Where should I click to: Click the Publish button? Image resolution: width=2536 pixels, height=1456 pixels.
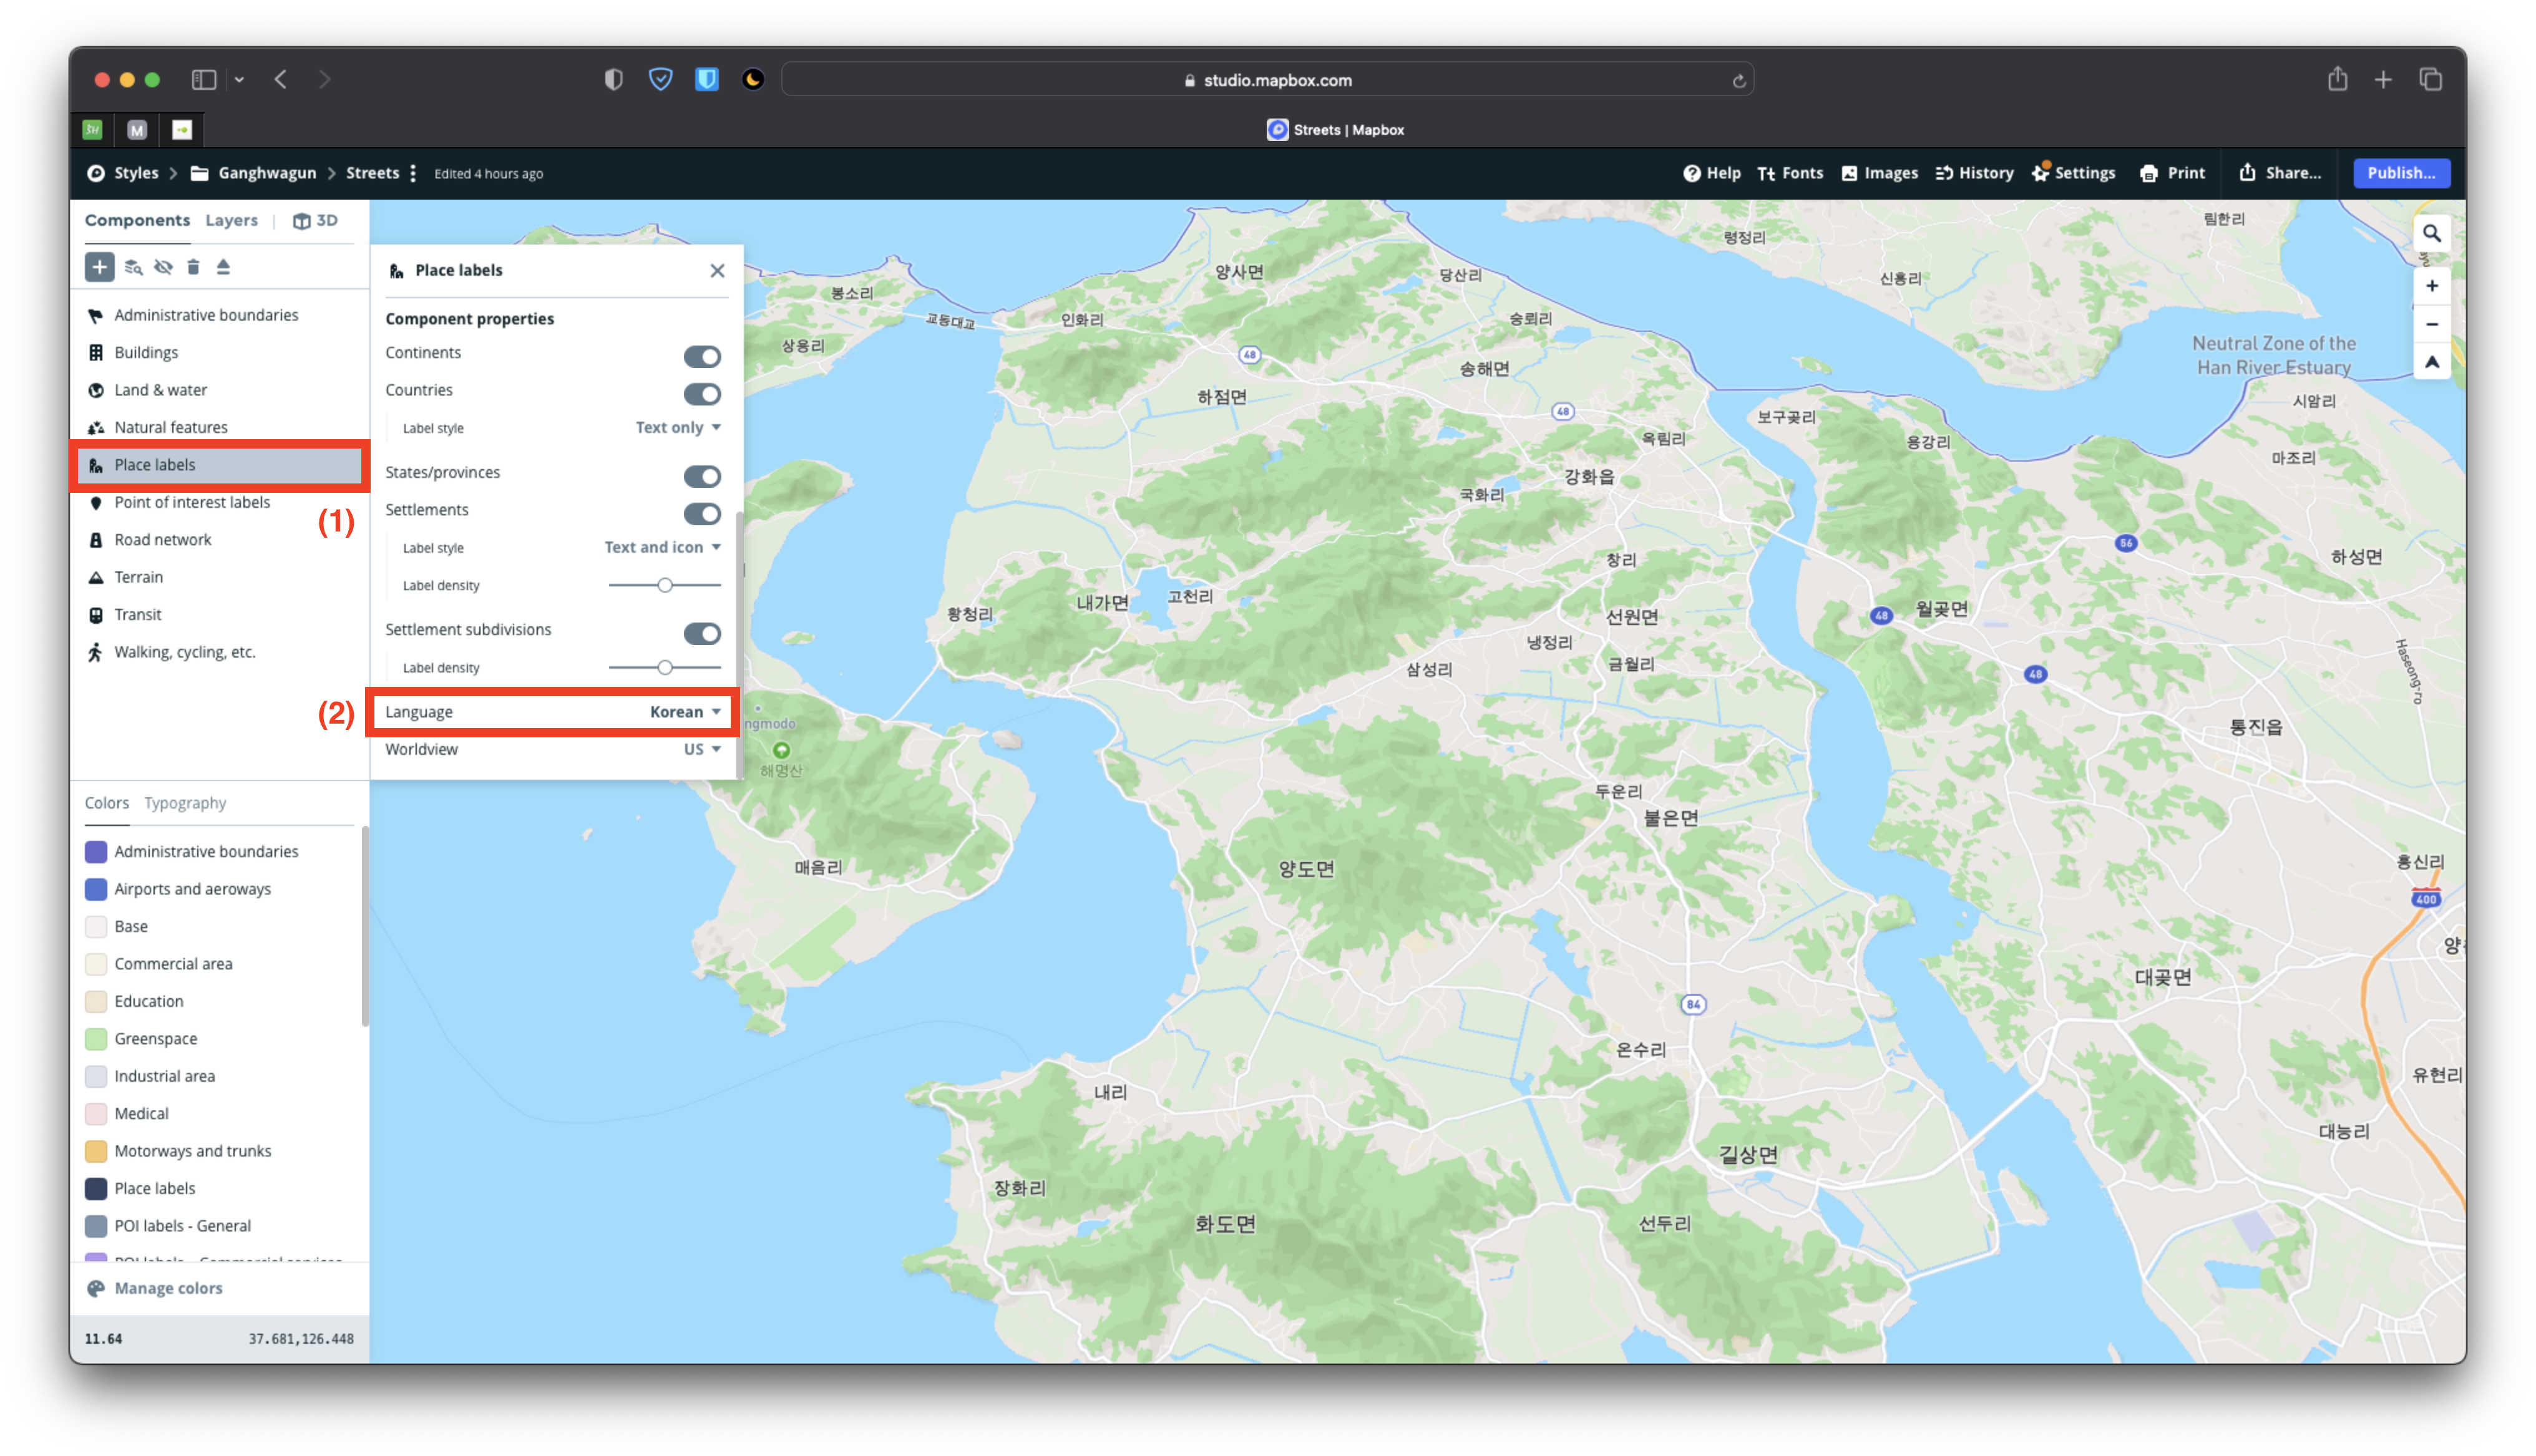tap(2400, 173)
